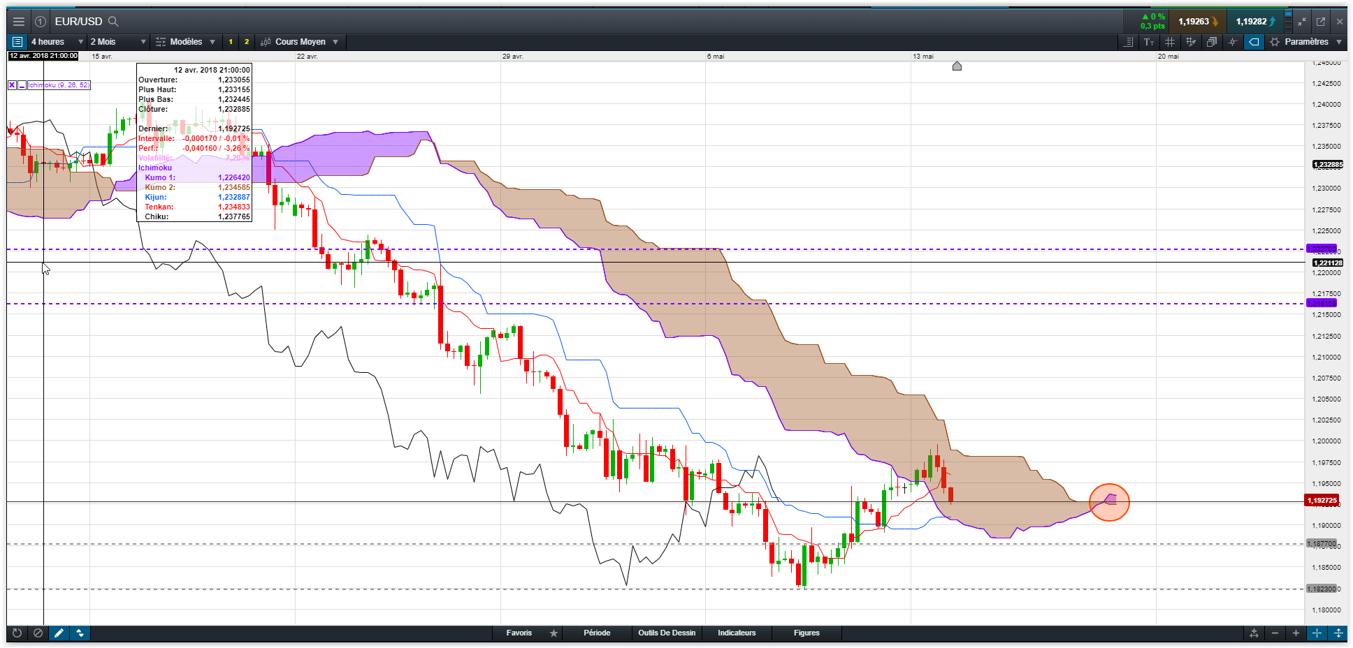Open the grid color picker icon

coord(1191,42)
